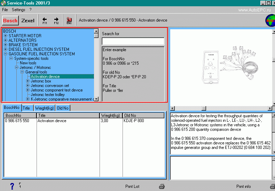Image resolution: width=275 pixels, height=191 pixels.
Task: Select Jetronic tester trolley item
Action: click(48, 95)
